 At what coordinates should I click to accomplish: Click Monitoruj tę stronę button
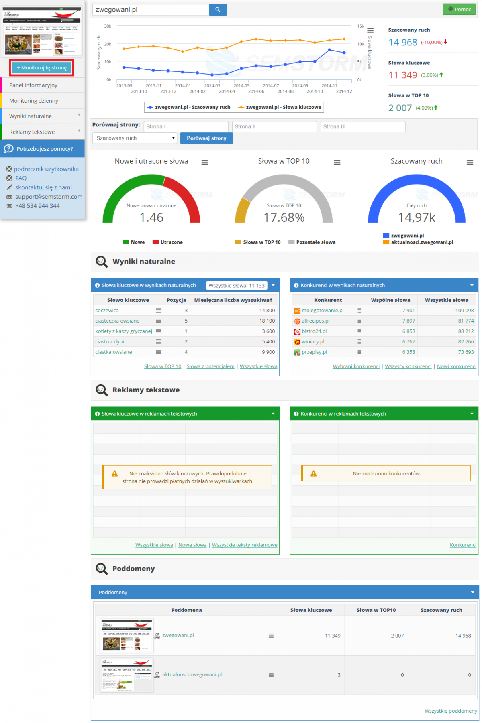coord(42,68)
